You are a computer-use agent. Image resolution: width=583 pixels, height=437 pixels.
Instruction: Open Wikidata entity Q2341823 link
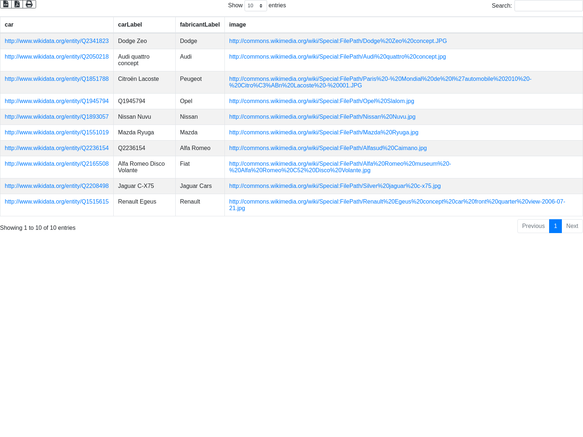(x=56, y=41)
